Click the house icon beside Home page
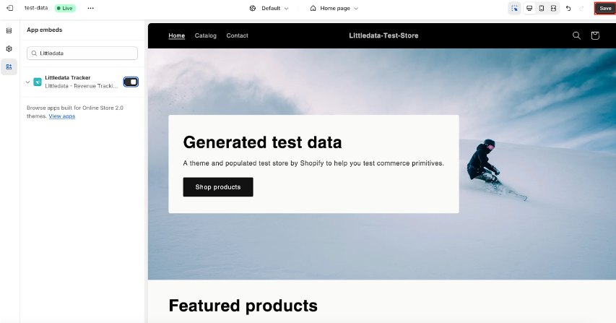Viewport: 616px width, 323px height. tap(313, 8)
